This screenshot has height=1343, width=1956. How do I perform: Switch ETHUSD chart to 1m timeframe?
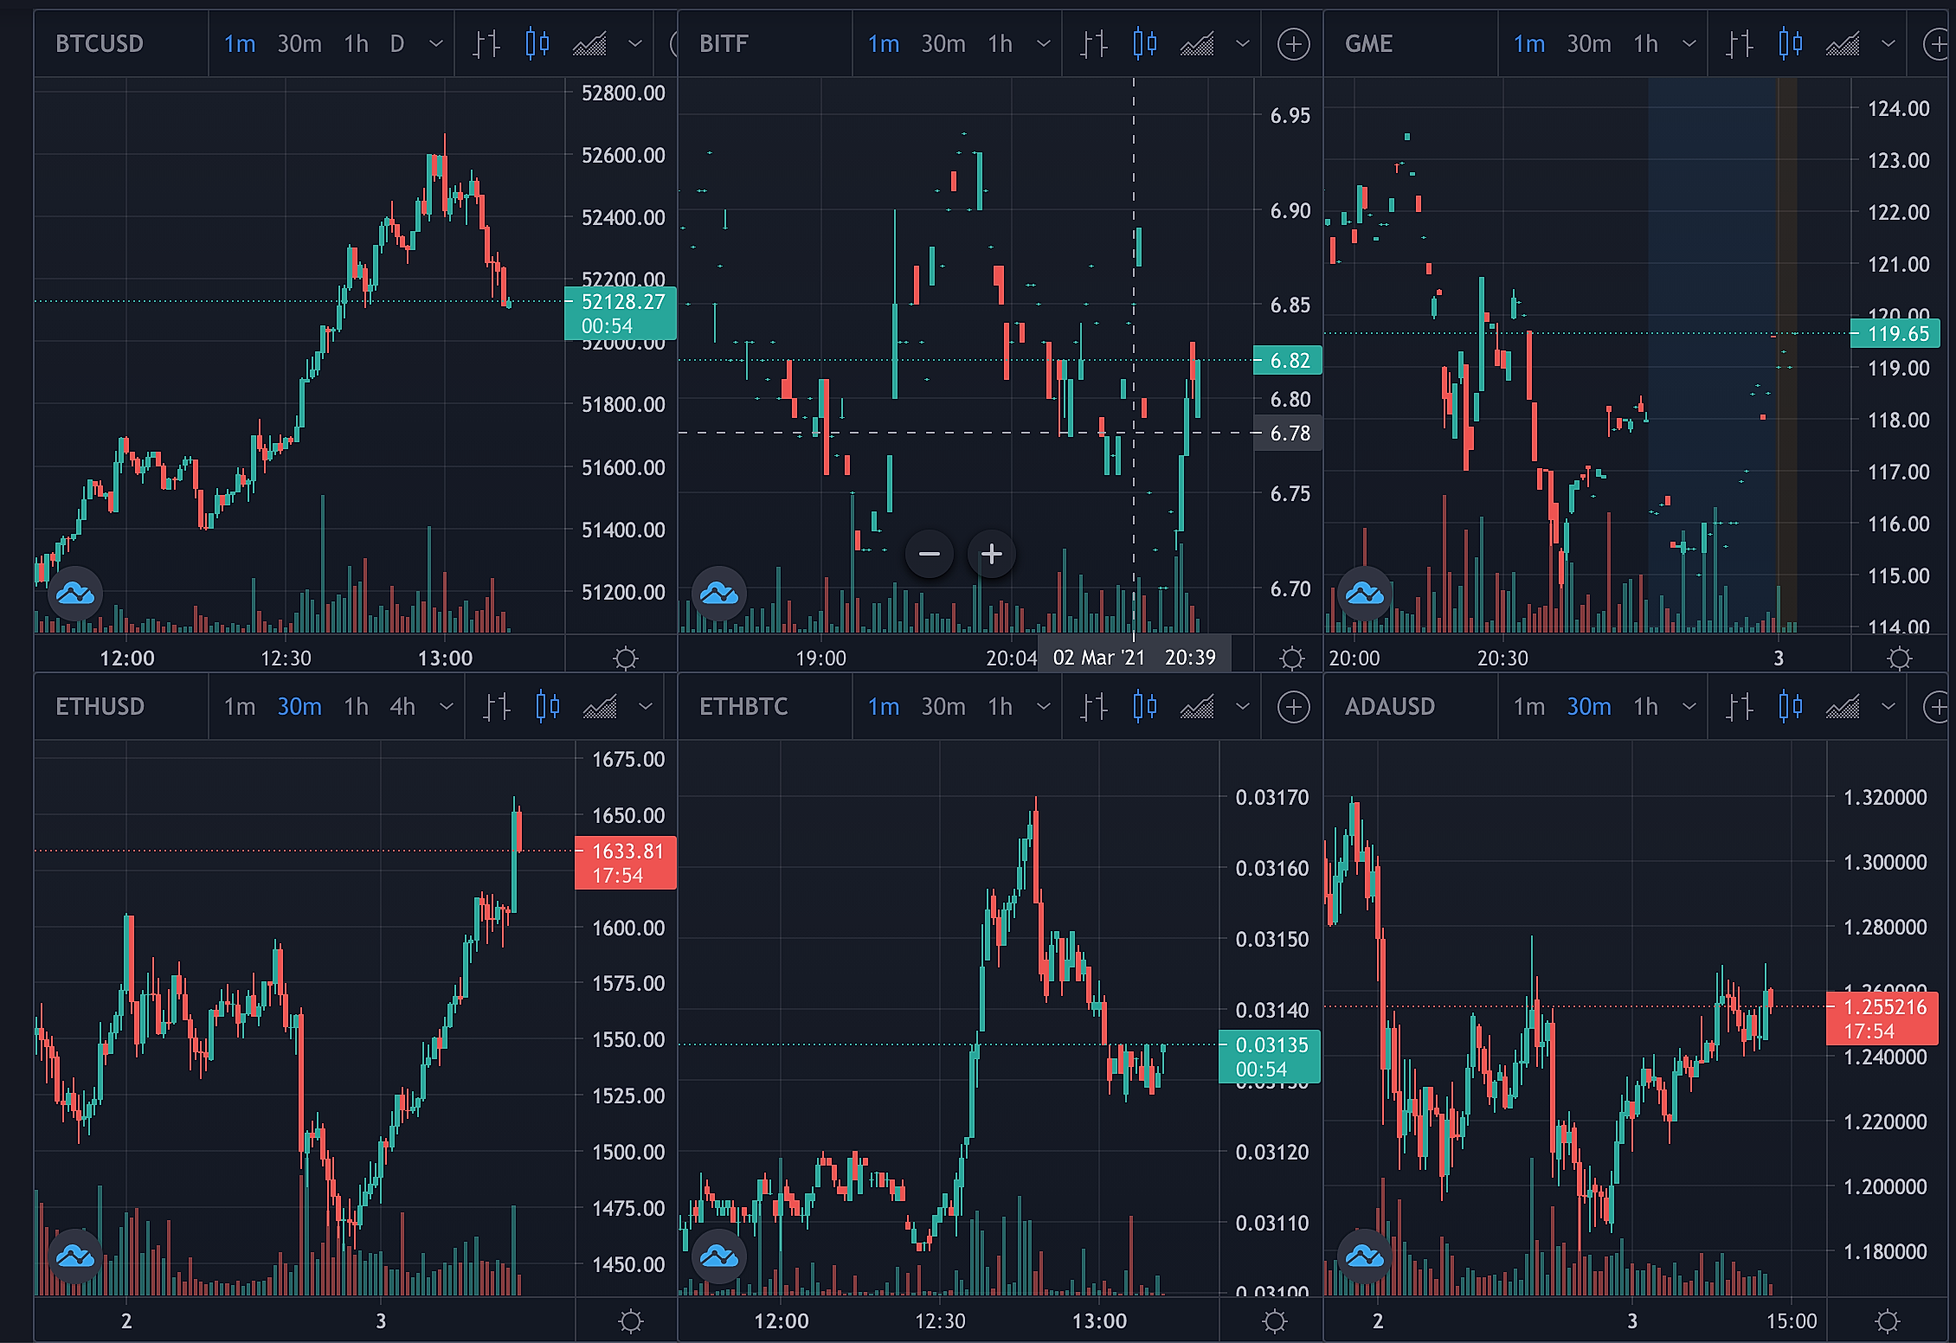[x=240, y=706]
